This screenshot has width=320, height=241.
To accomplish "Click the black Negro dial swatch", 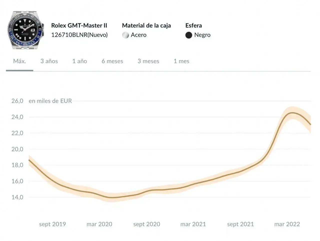I will pos(189,35).
